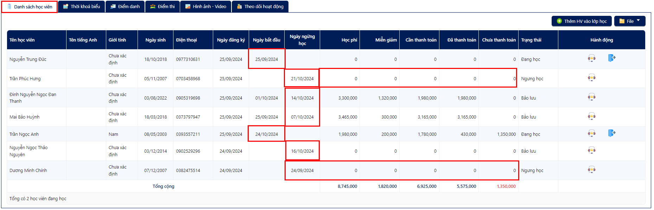
Task: Switch to Theo dõi hoạt động tab
Action: tap(260, 6)
